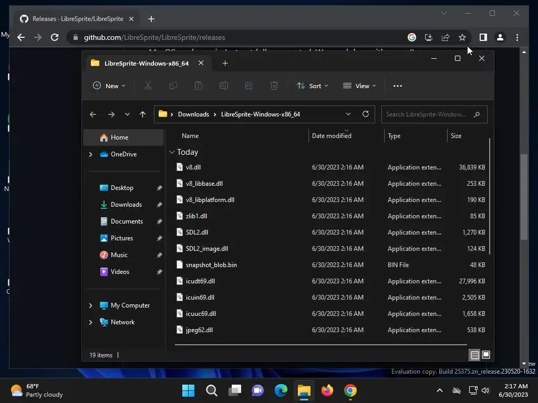Sort by Date modified column header
Image resolution: width=538 pixels, height=403 pixels.
[x=332, y=136]
